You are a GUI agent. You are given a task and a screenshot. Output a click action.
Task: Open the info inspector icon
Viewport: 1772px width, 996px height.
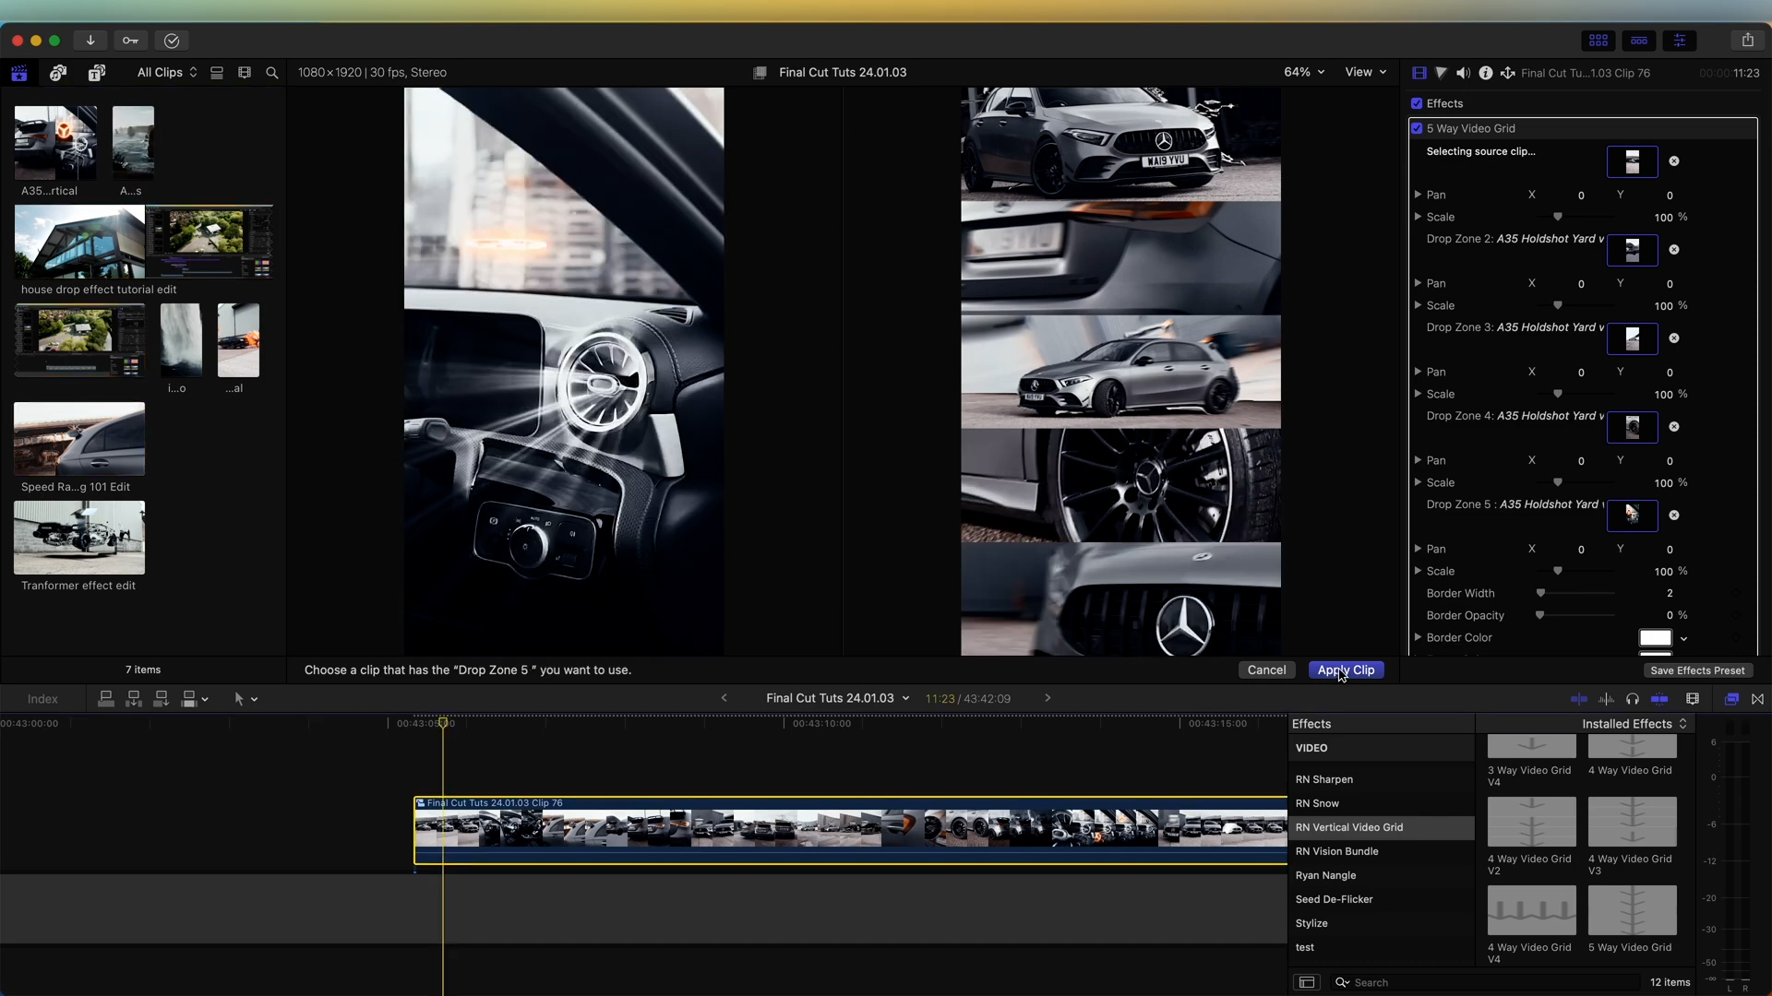[x=1485, y=73]
